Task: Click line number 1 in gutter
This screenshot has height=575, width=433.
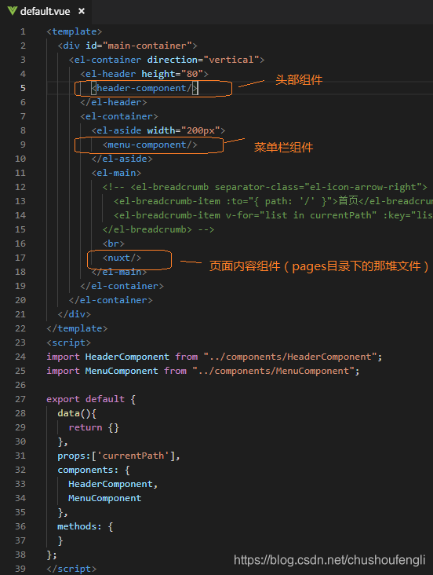Action: tap(23, 31)
